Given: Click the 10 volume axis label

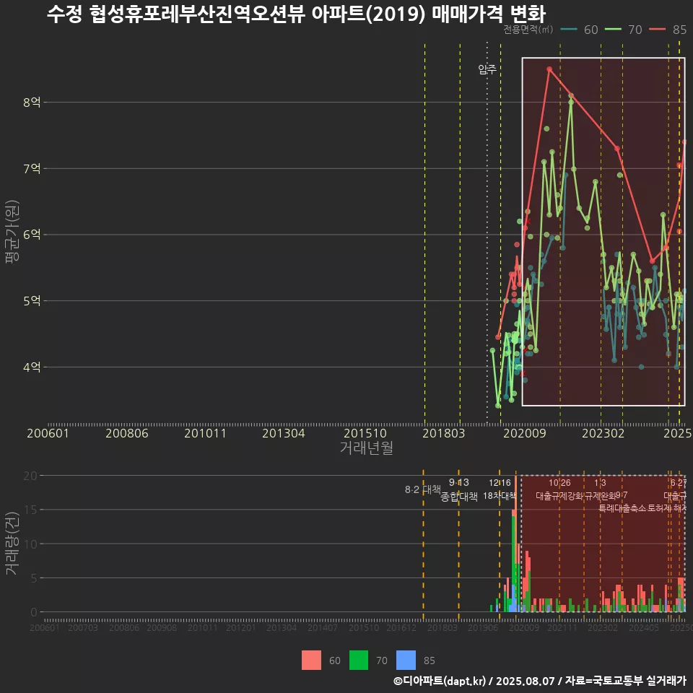Looking at the screenshot, I should (x=30, y=544).
